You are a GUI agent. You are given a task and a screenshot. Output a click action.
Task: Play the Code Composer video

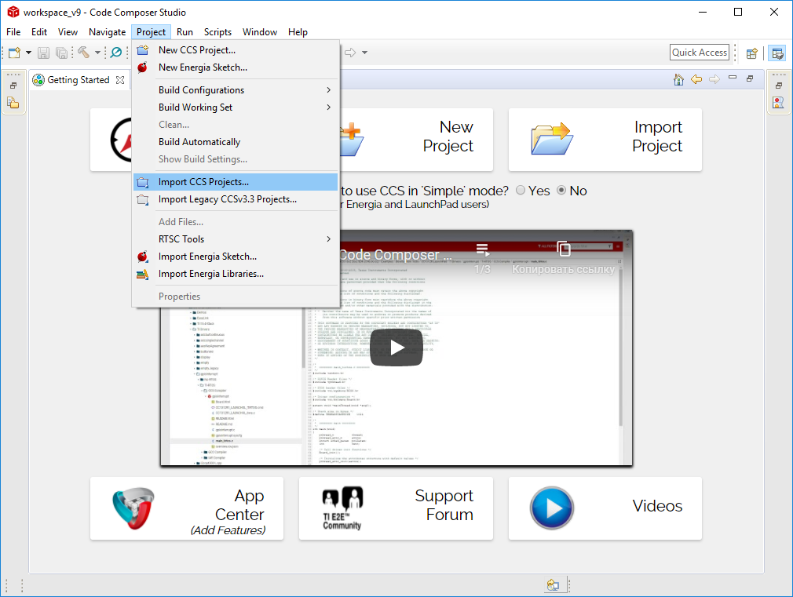[396, 348]
